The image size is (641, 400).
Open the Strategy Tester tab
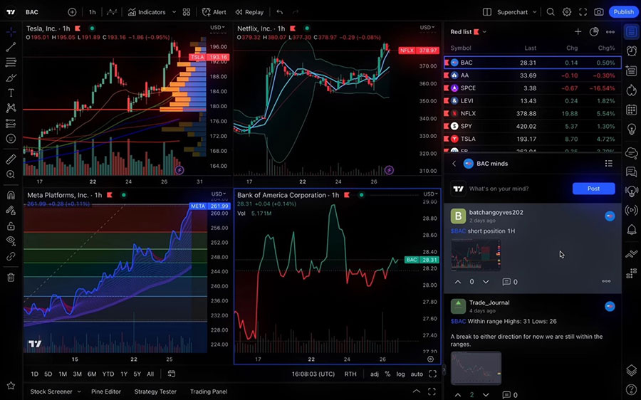pyautogui.click(x=155, y=391)
